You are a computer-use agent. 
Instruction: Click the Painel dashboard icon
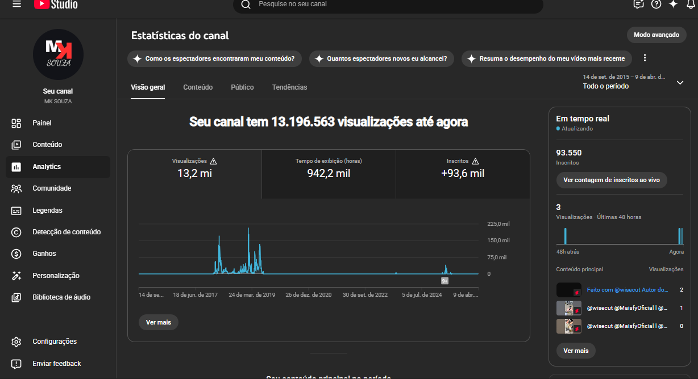(16, 123)
